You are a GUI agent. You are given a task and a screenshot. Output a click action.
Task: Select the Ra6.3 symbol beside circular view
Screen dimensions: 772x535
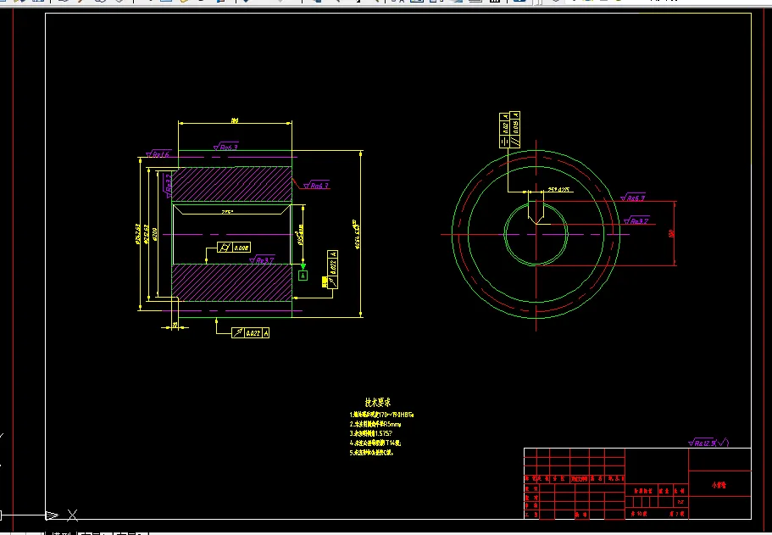pyautogui.click(x=633, y=198)
